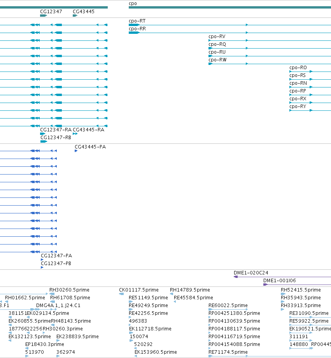Select transcript cpo-RV
Viewport: 331px width, 358px height.
point(217,37)
